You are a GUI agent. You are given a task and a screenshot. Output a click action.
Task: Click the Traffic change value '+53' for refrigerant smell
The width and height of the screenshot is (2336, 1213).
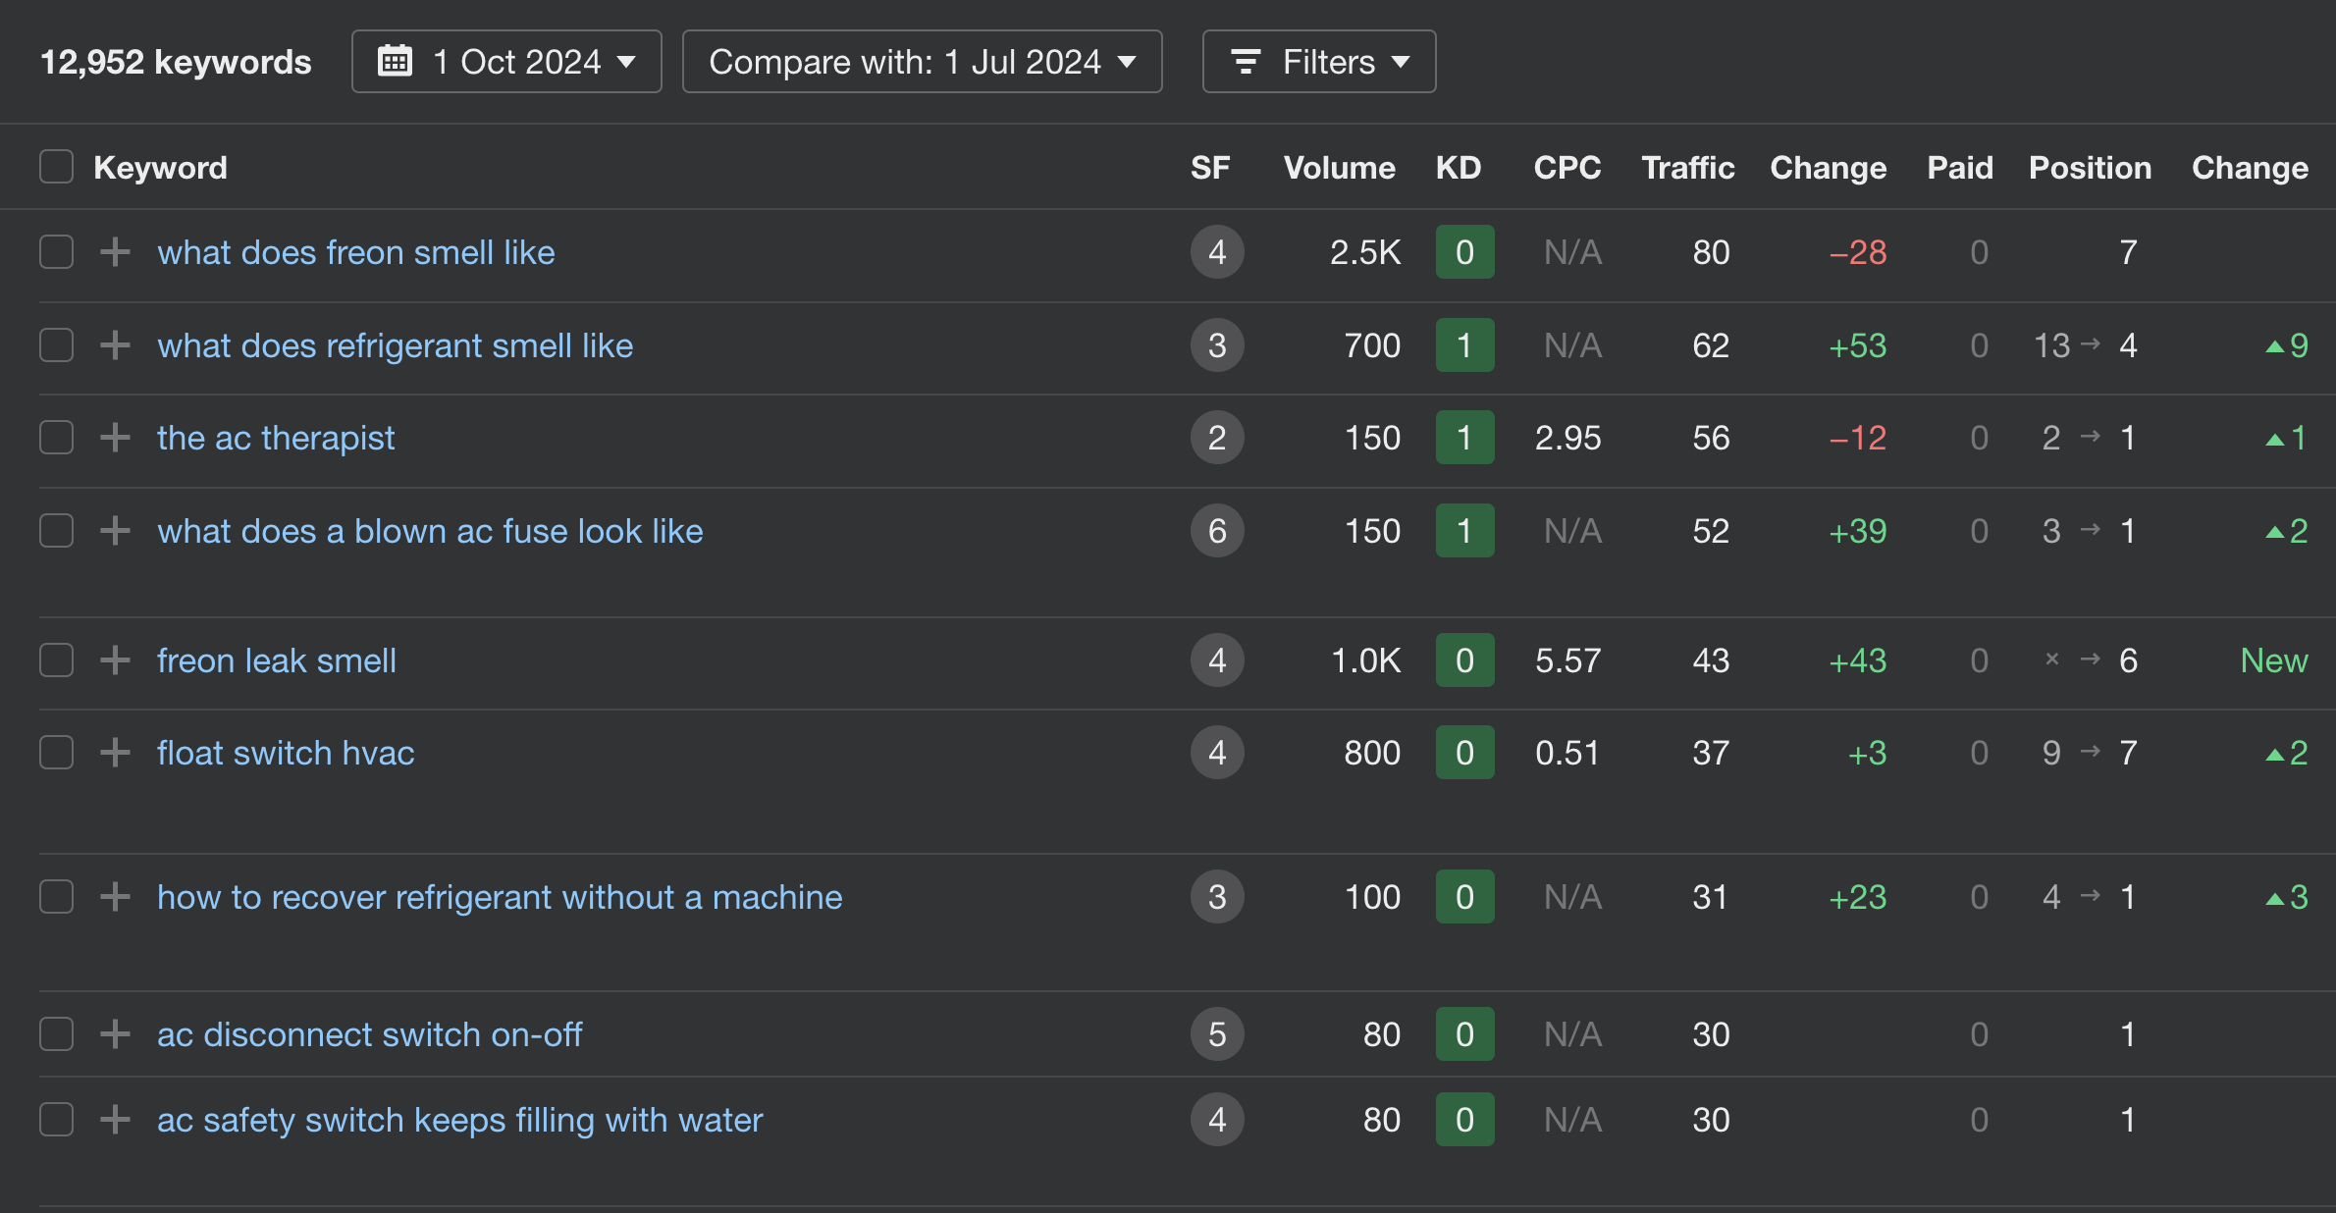point(1854,344)
